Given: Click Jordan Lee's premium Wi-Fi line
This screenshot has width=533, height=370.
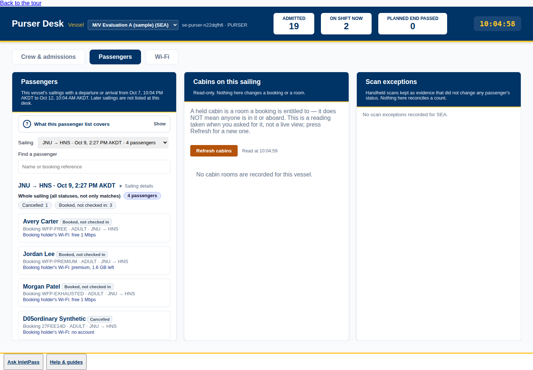Looking at the screenshot, I should click(x=68, y=268).
